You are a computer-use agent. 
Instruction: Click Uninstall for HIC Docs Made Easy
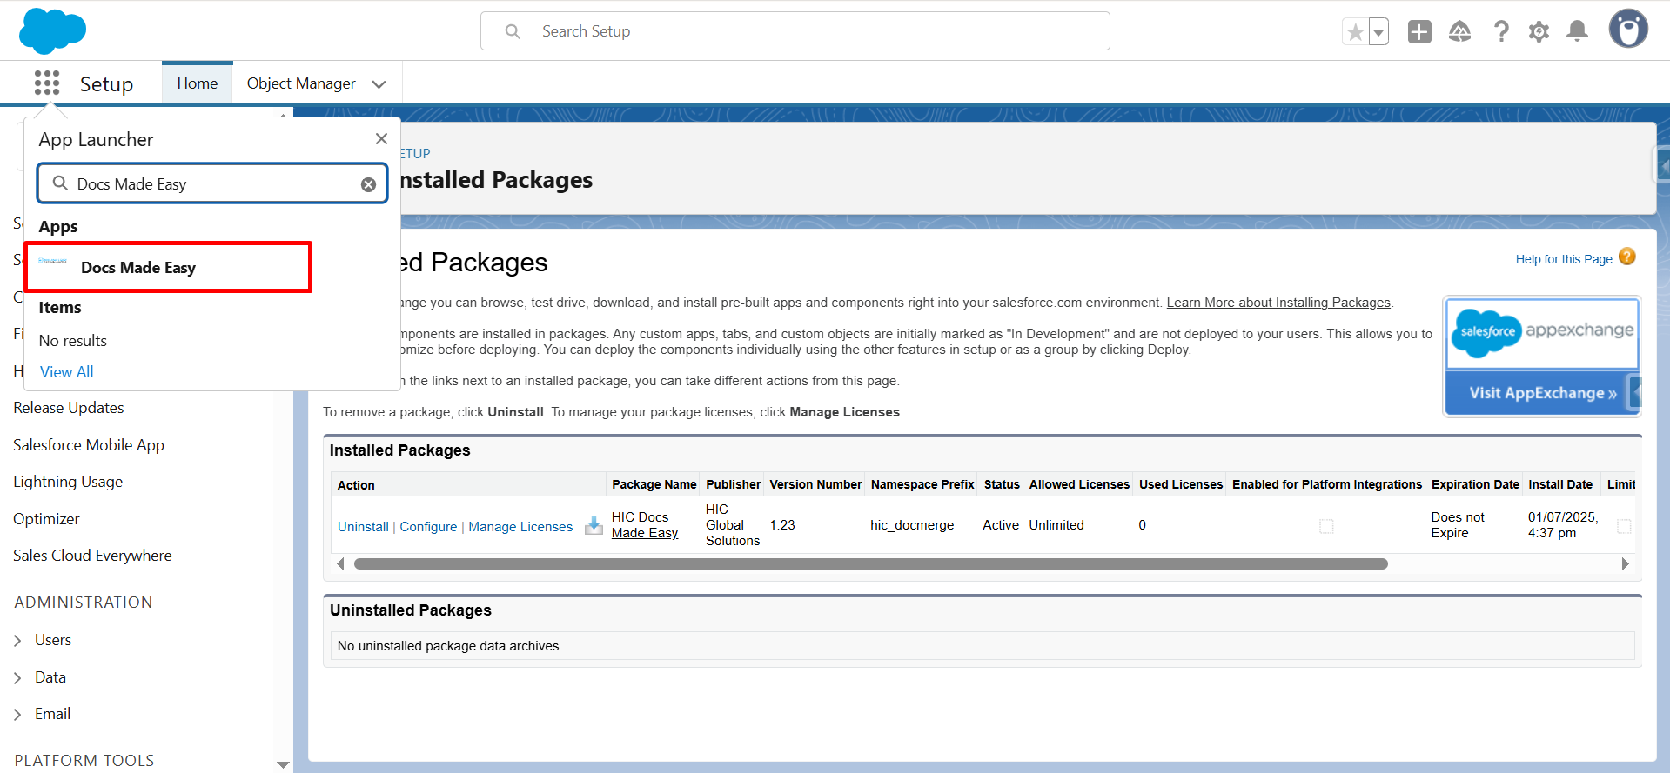pyautogui.click(x=363, y=527)
